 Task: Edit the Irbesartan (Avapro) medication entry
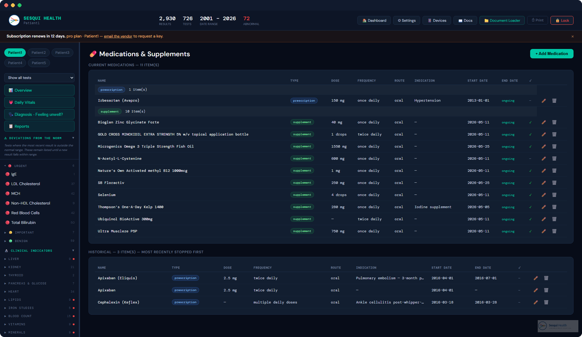pyautogui.click(x=544, y=101)
